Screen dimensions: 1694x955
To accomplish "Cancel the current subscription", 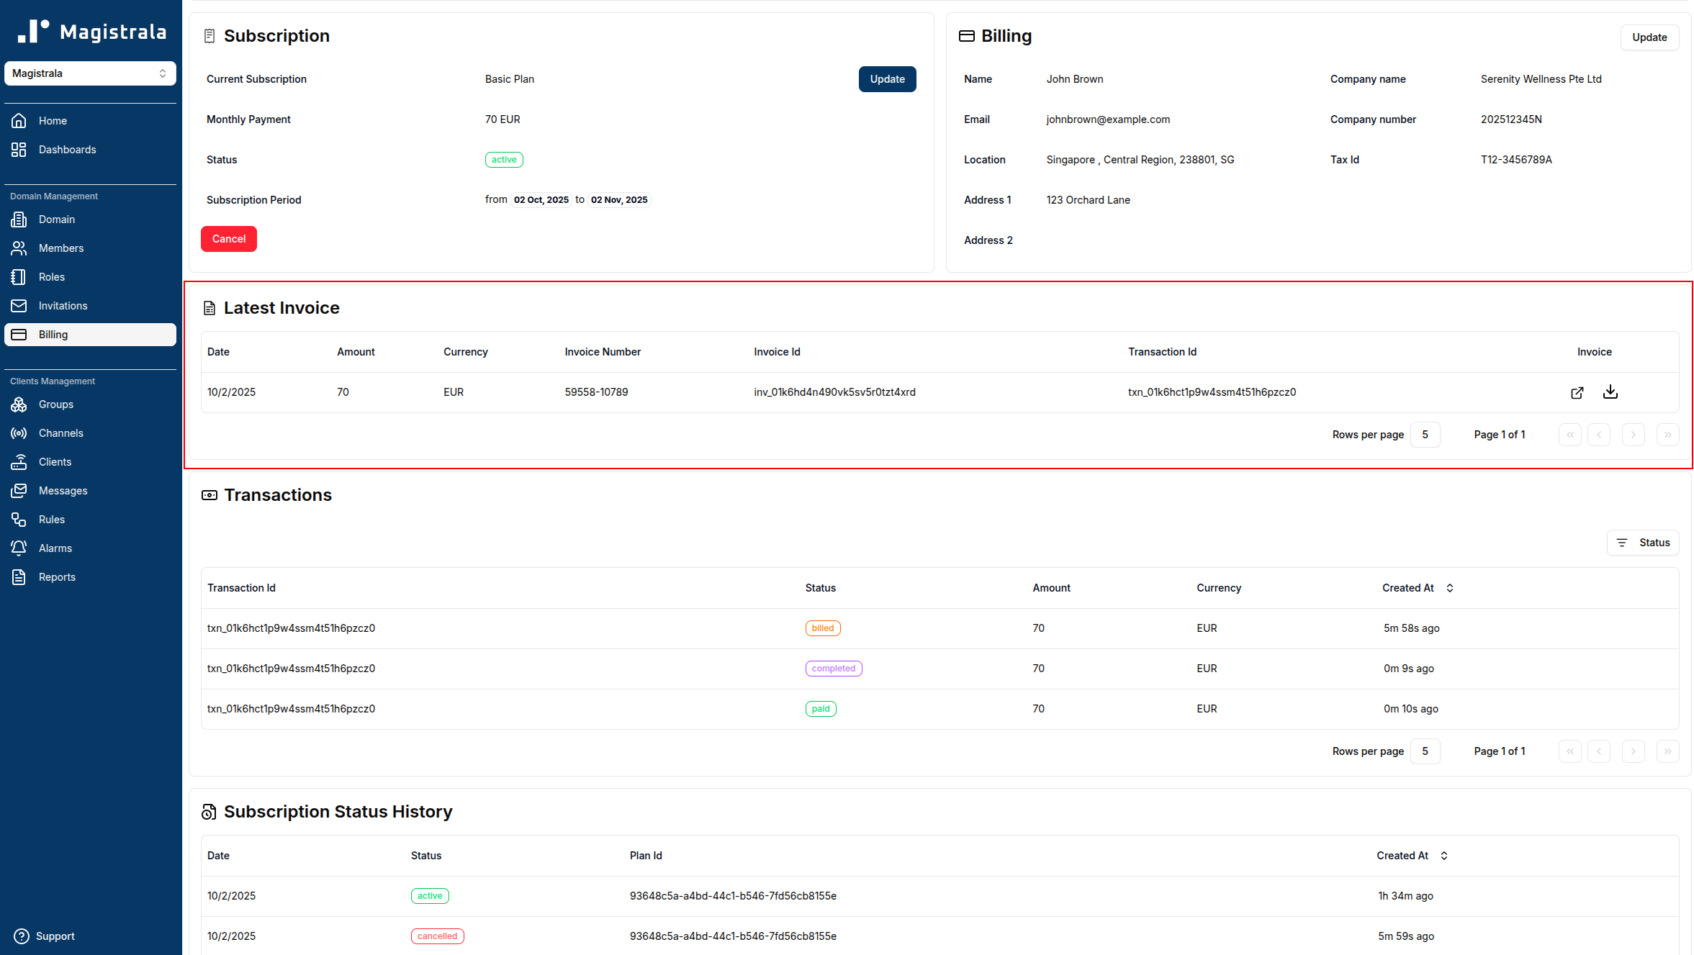I will (228, 238).
